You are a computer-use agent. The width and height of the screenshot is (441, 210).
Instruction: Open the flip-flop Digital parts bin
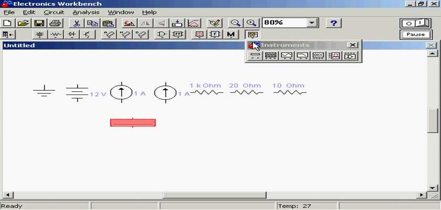click(177, 35)
